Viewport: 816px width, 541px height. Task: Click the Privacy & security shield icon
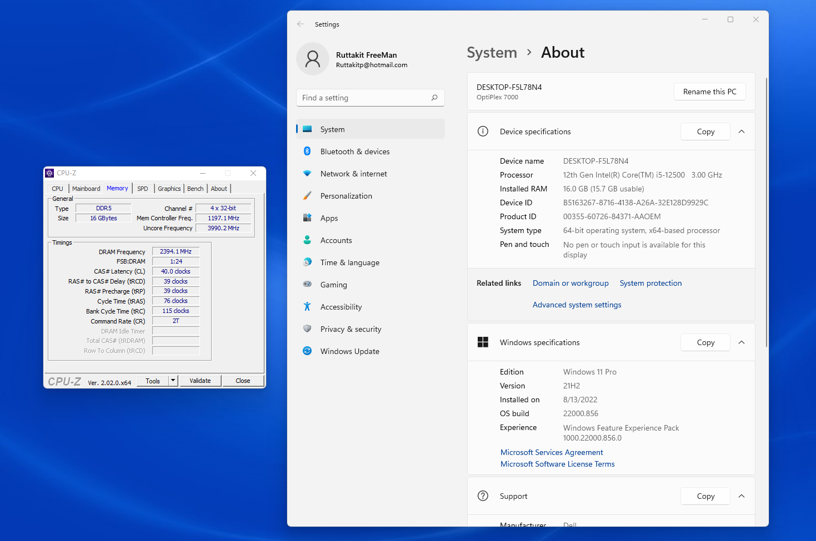tap(307, 328)
